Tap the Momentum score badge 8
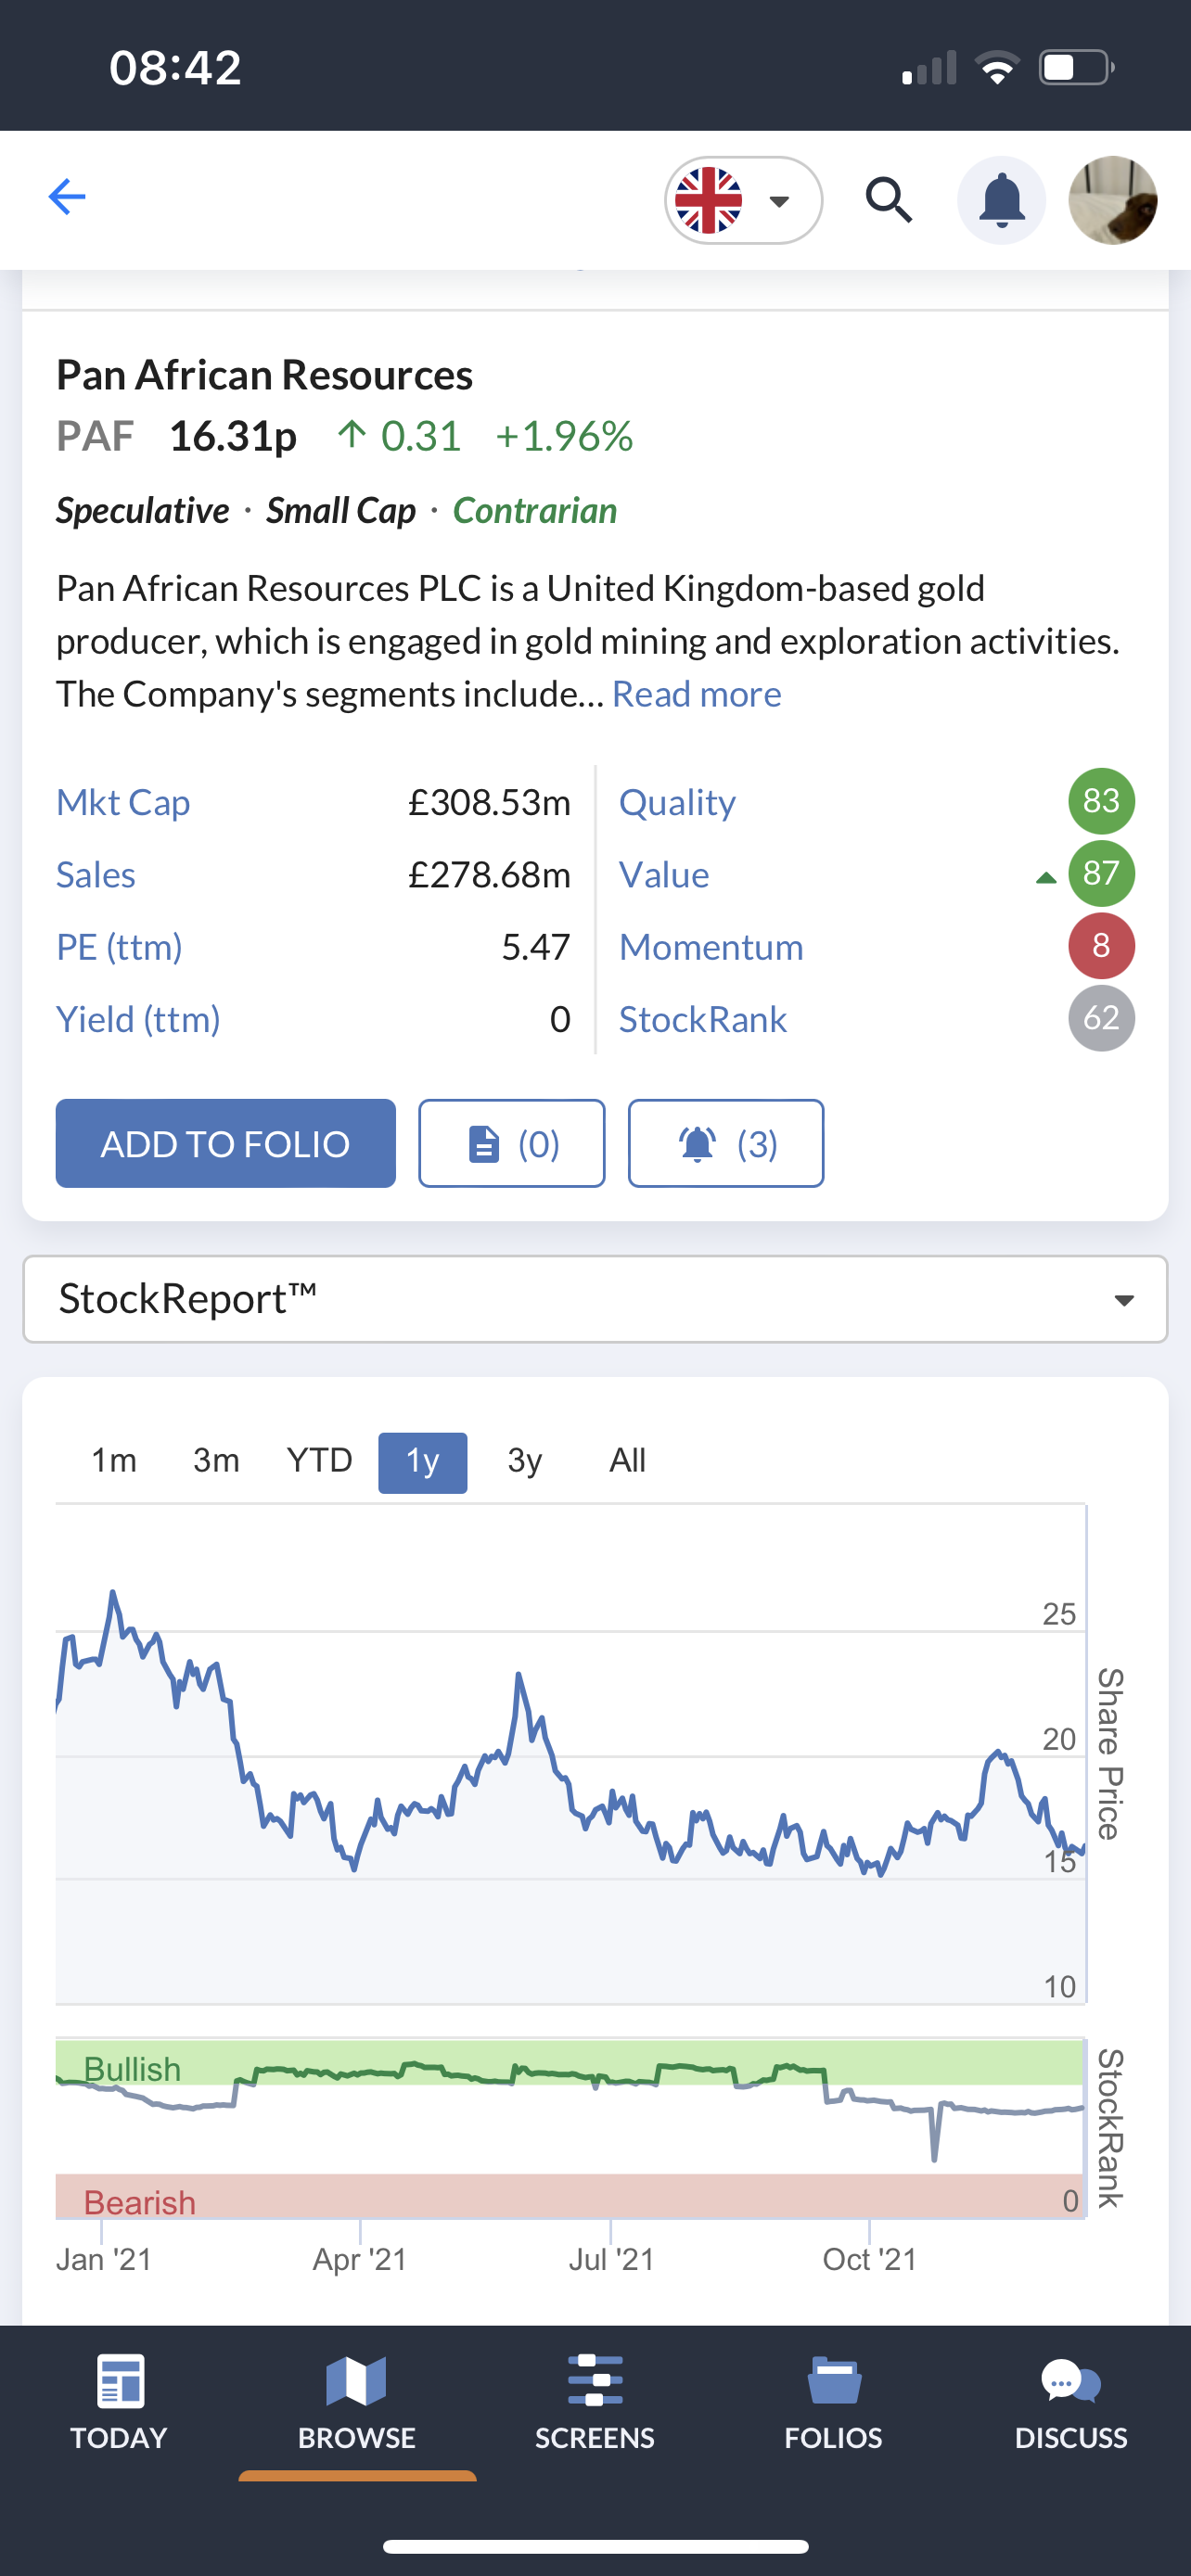Screen dimensions: 1191x2576 point(1101,945)
